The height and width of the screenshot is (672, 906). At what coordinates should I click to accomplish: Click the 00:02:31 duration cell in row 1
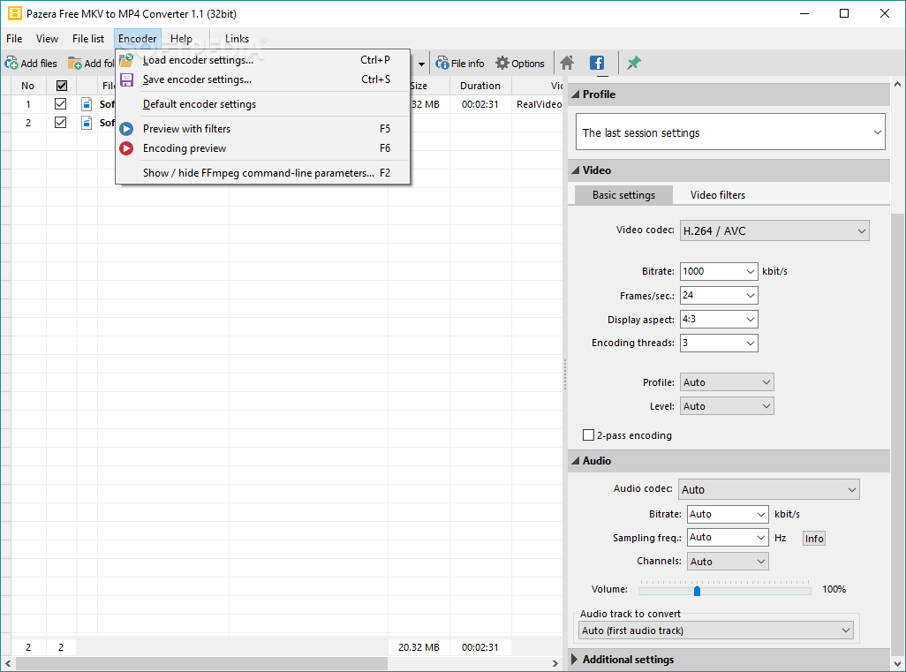tap(480, 104)
